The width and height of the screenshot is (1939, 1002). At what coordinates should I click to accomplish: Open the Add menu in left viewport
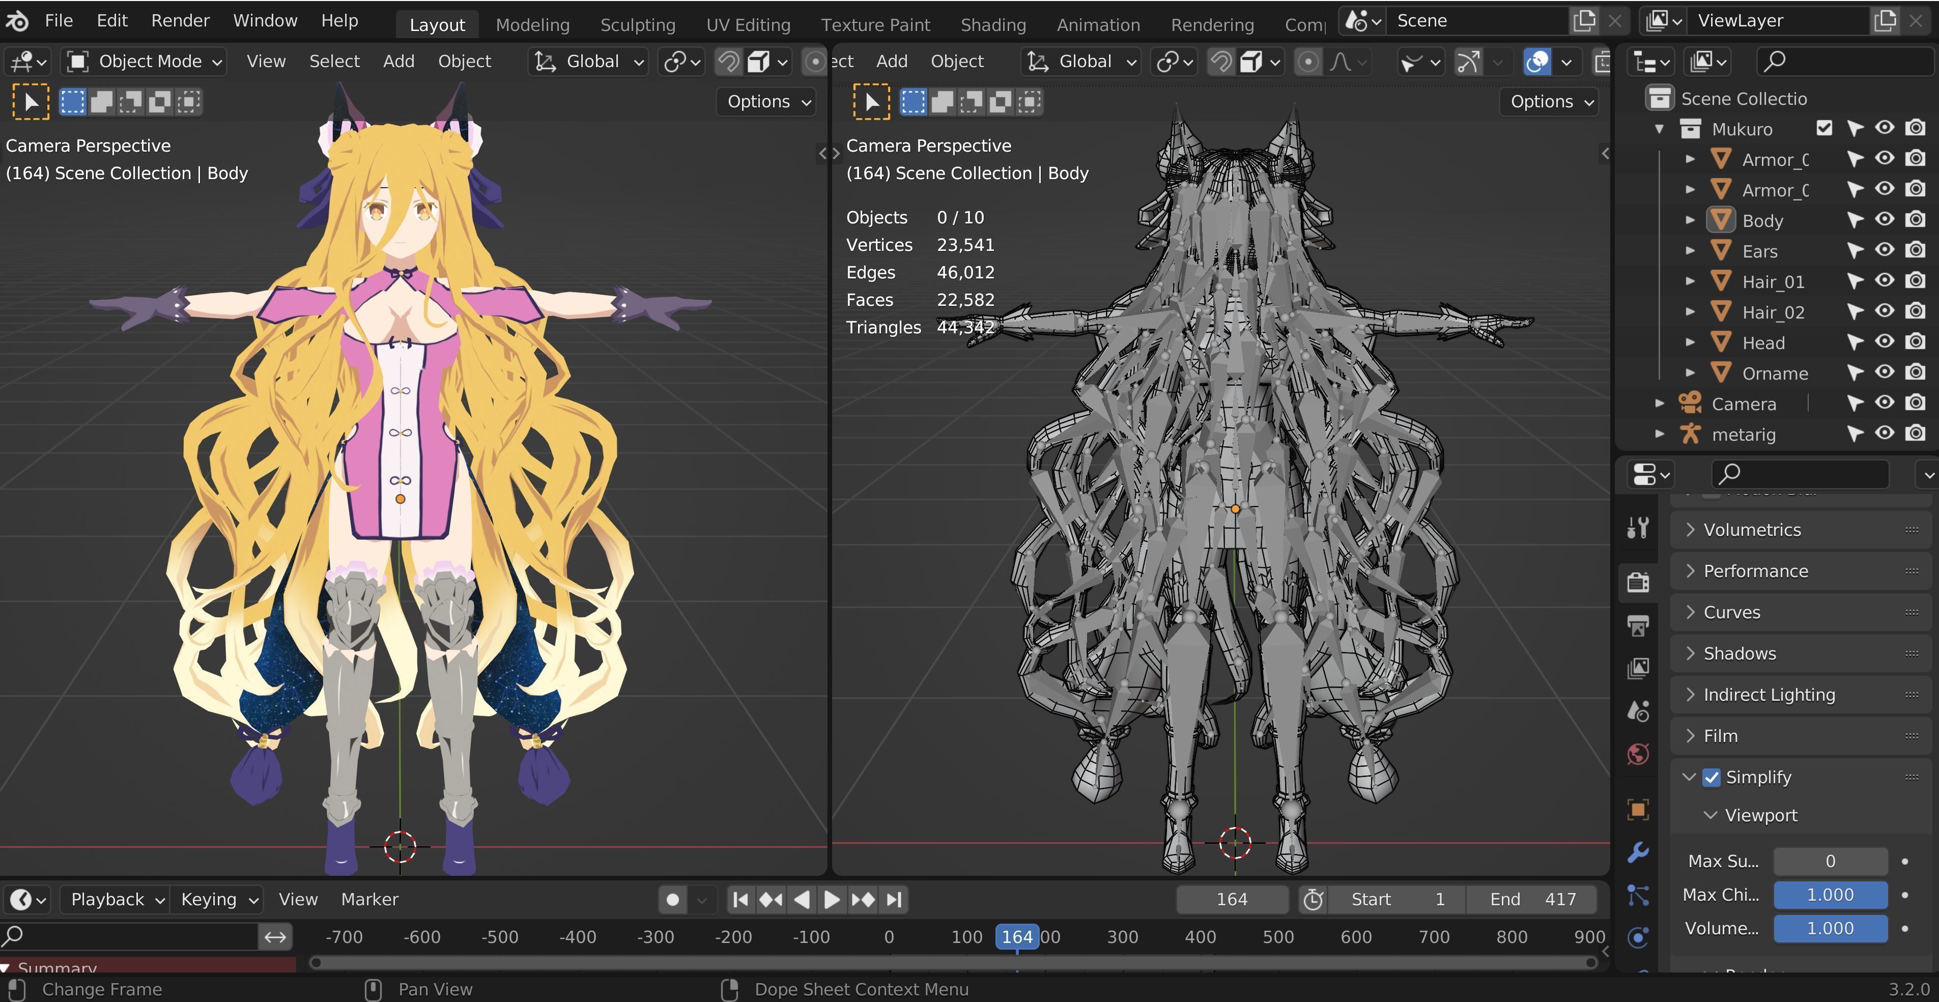398,61
